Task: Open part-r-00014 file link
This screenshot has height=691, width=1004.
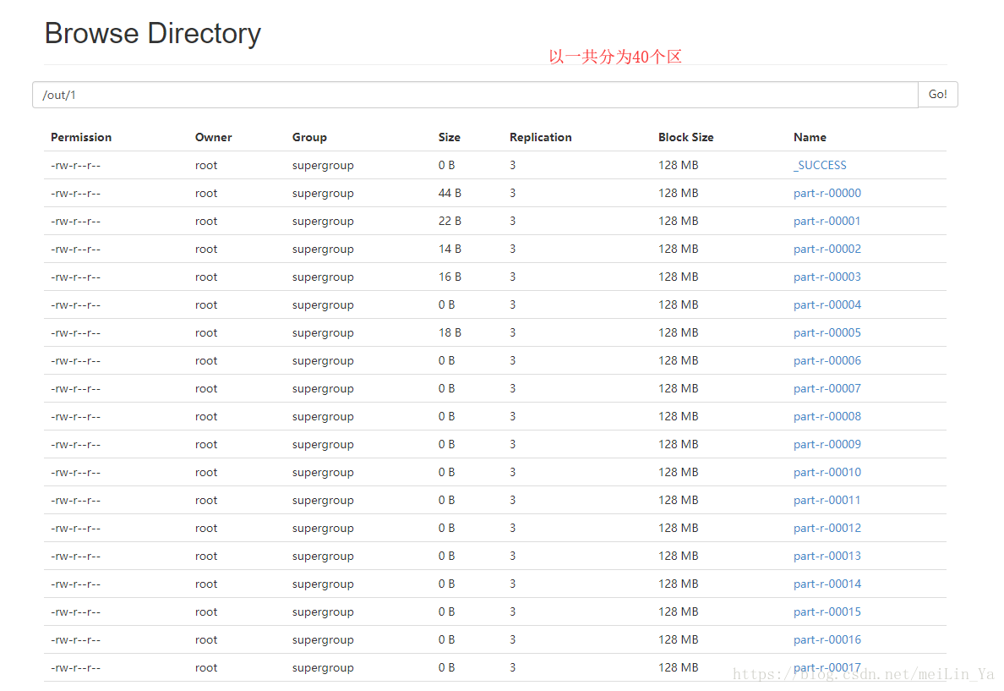Action: [x=827, y=584]
